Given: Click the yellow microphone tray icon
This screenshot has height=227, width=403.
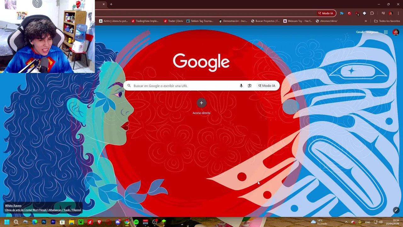Looking at the screenshot, I should point(360,222).
